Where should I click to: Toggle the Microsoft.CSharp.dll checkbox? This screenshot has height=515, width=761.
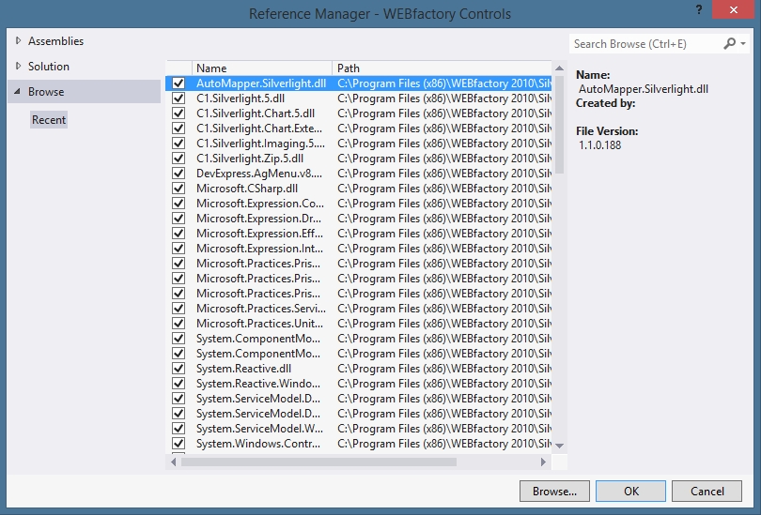point(179,189)
